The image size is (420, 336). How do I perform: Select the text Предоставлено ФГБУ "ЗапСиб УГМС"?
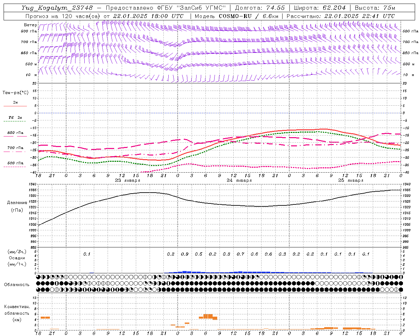166,8
